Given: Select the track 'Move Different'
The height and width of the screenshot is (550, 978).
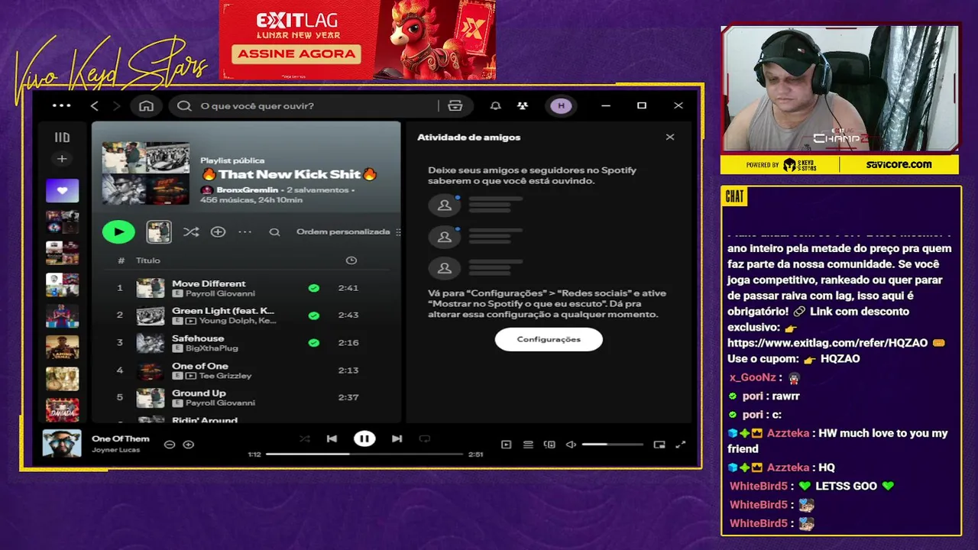Looking at the screenshot, I should pyautogui.click(x=245, y=288).
